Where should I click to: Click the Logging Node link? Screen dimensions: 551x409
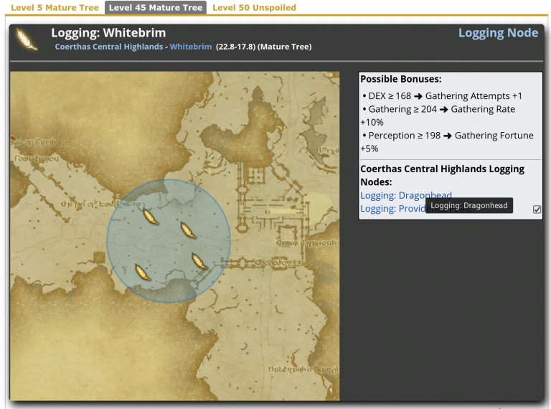click(x=498, y=33)
